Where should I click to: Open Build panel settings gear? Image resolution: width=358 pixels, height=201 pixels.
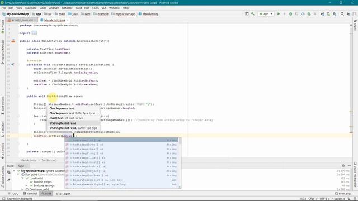tap(343, 166)
